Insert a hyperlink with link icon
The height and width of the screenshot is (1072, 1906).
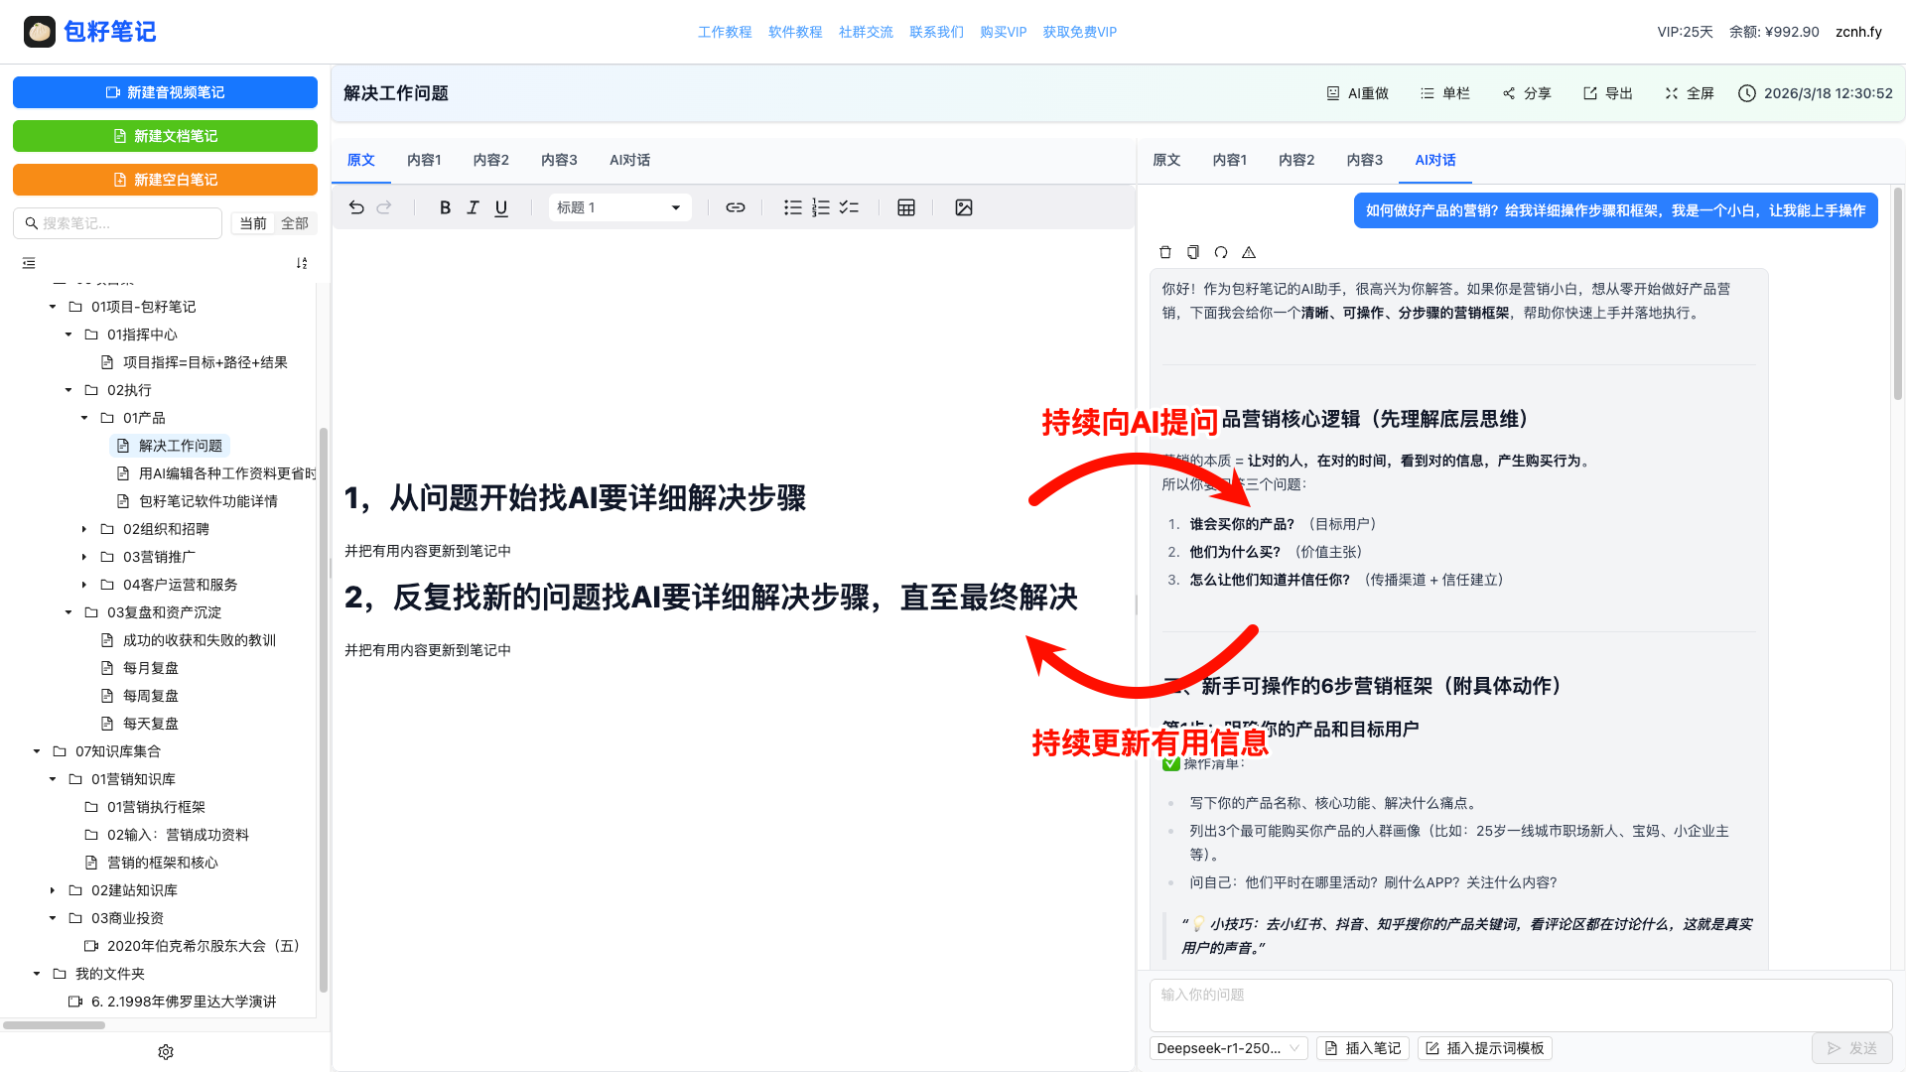[x=735, y=207]
